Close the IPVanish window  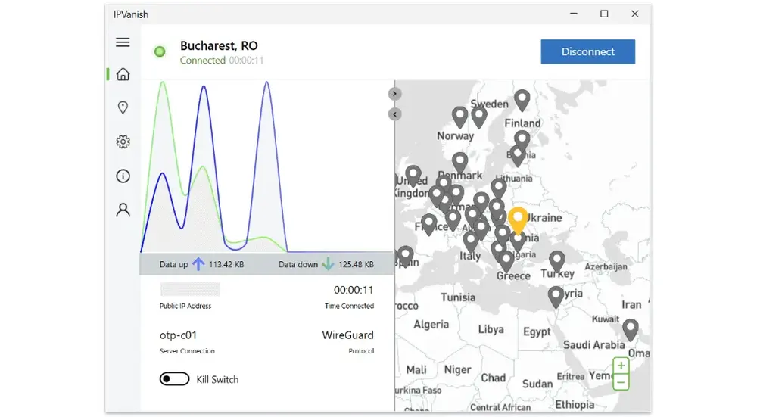[x=635, y=14]
